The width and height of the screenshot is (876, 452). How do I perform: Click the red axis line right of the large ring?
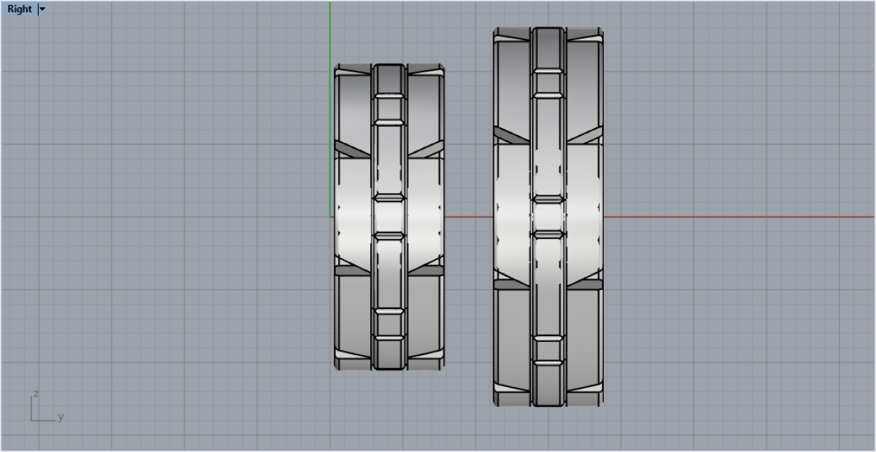point(730,217)
